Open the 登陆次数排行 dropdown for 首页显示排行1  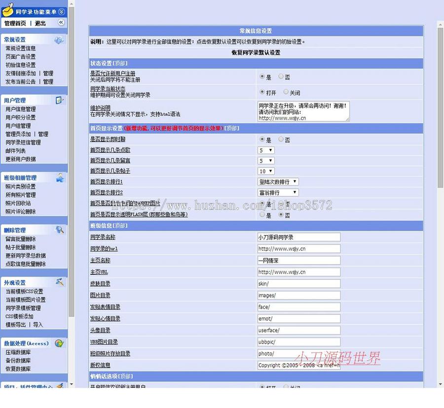(278, 181)
